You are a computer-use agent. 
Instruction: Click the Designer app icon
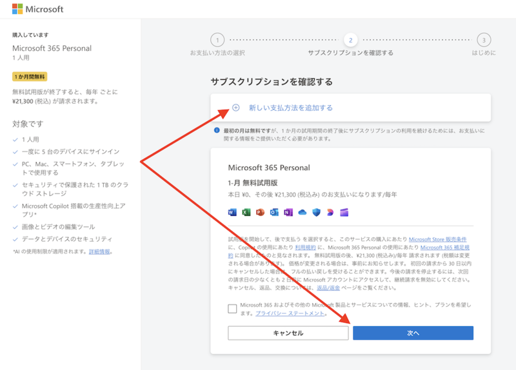(x=330, y=213)
